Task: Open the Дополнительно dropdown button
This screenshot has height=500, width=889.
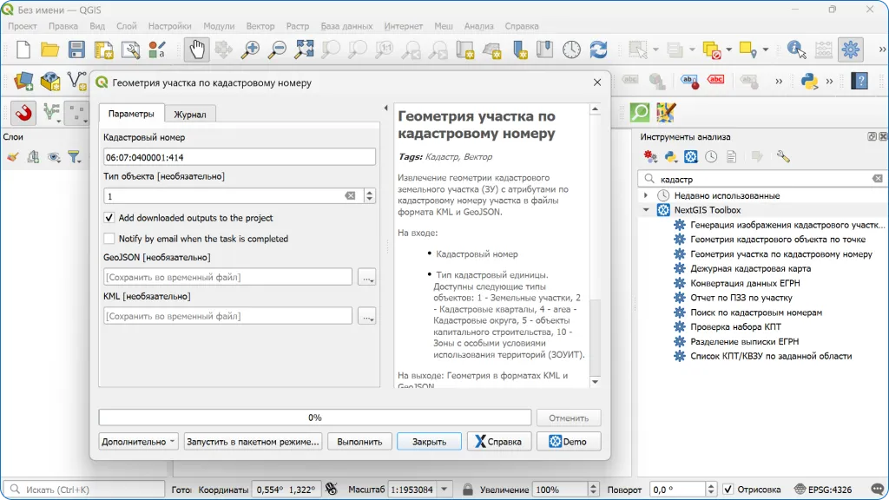Action: [138, 442]
